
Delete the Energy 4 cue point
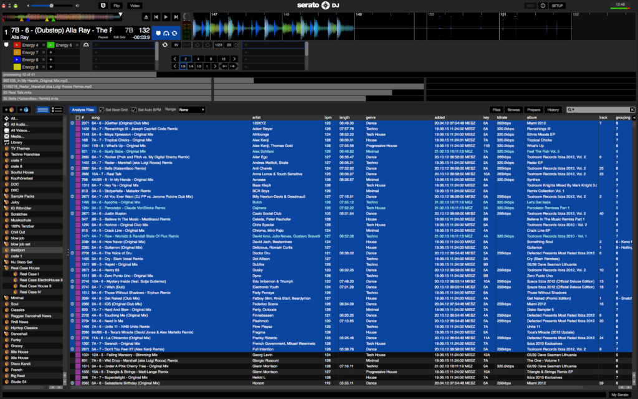pos(43,45)
